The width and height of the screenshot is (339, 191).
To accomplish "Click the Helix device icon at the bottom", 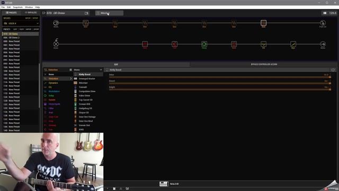I will (164, 184).
